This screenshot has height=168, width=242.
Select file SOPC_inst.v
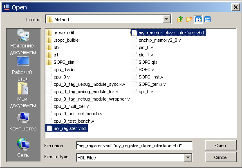click(x=151, y=77)
